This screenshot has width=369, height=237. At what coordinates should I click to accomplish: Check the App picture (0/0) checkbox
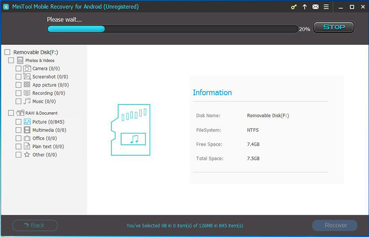click(18, 85)
